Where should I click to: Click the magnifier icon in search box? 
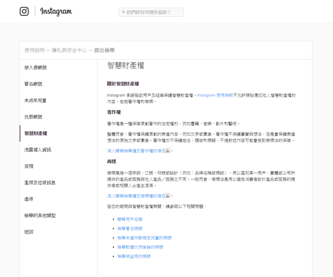[x=123, y=12]
